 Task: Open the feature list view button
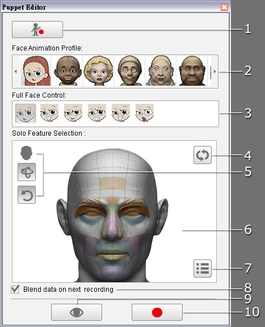[x=203, y=269]
